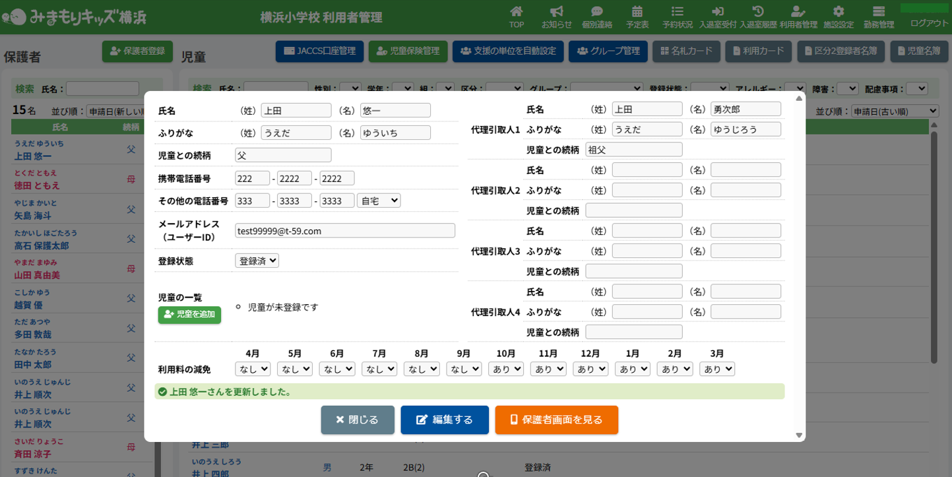The height and width of the screenshot is (477, 952).
Task: Click the dialog scrollbar down arrow
Action: tap(799, 435)
